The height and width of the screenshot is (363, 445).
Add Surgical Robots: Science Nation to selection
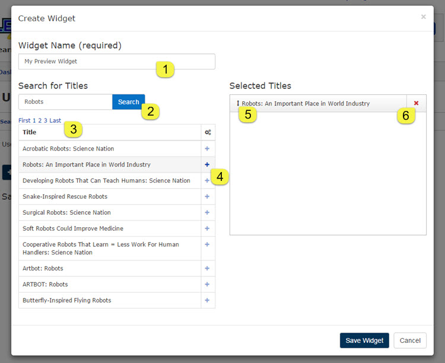(207, 212)
